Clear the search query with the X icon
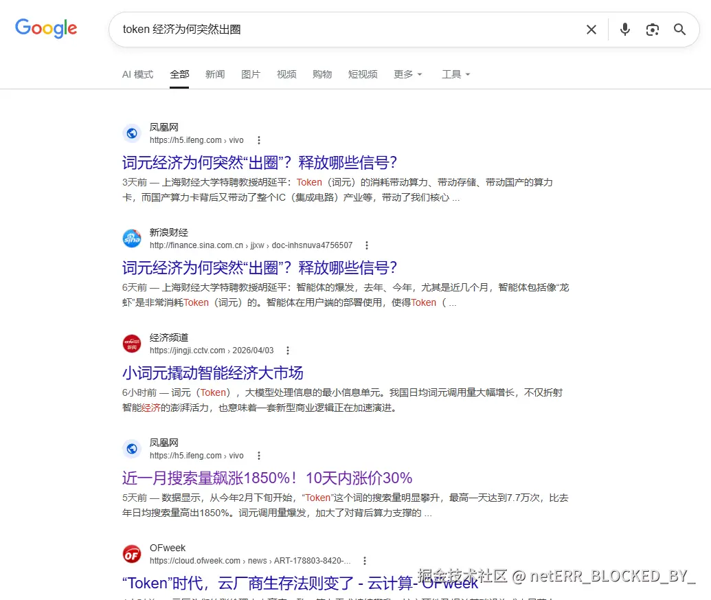 click(x=591, y=30)
